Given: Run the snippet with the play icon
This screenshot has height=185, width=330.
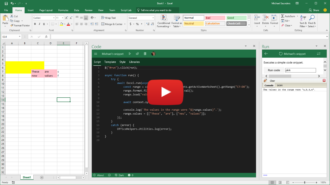Looking at the screenshot, I should coord(130,54).
